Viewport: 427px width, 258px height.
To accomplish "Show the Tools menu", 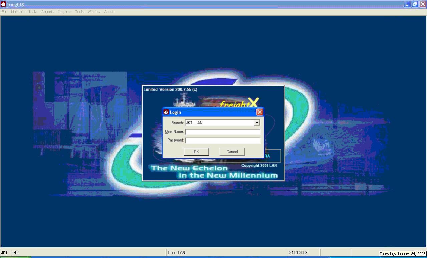I will (79, 12).
